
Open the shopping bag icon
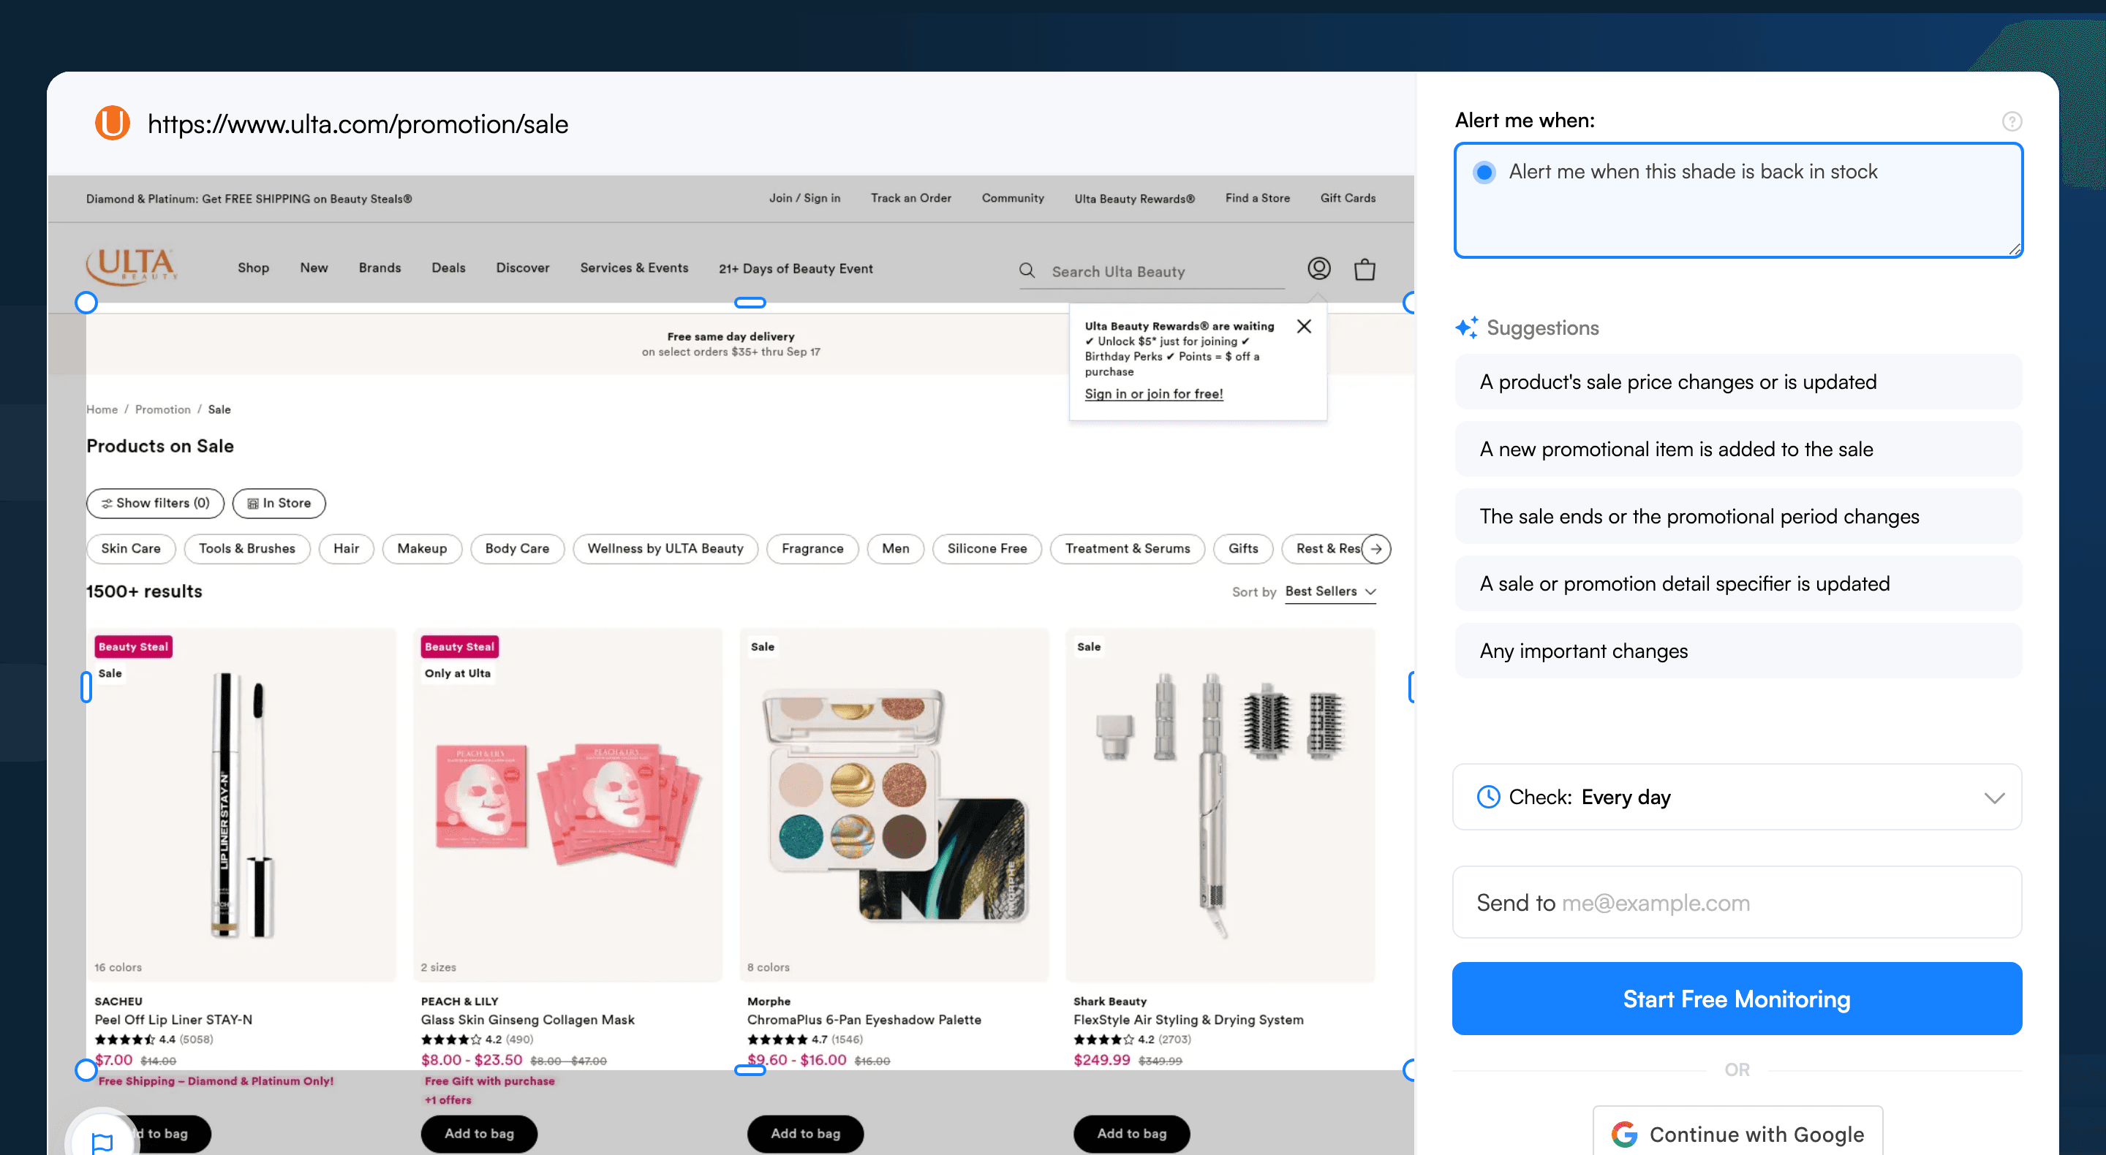(1365, 269)
